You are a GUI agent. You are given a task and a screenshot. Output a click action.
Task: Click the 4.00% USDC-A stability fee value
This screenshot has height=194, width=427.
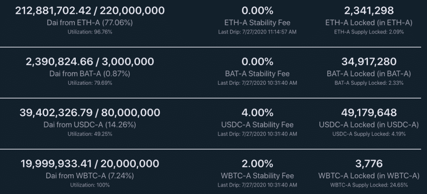(257, 113)
